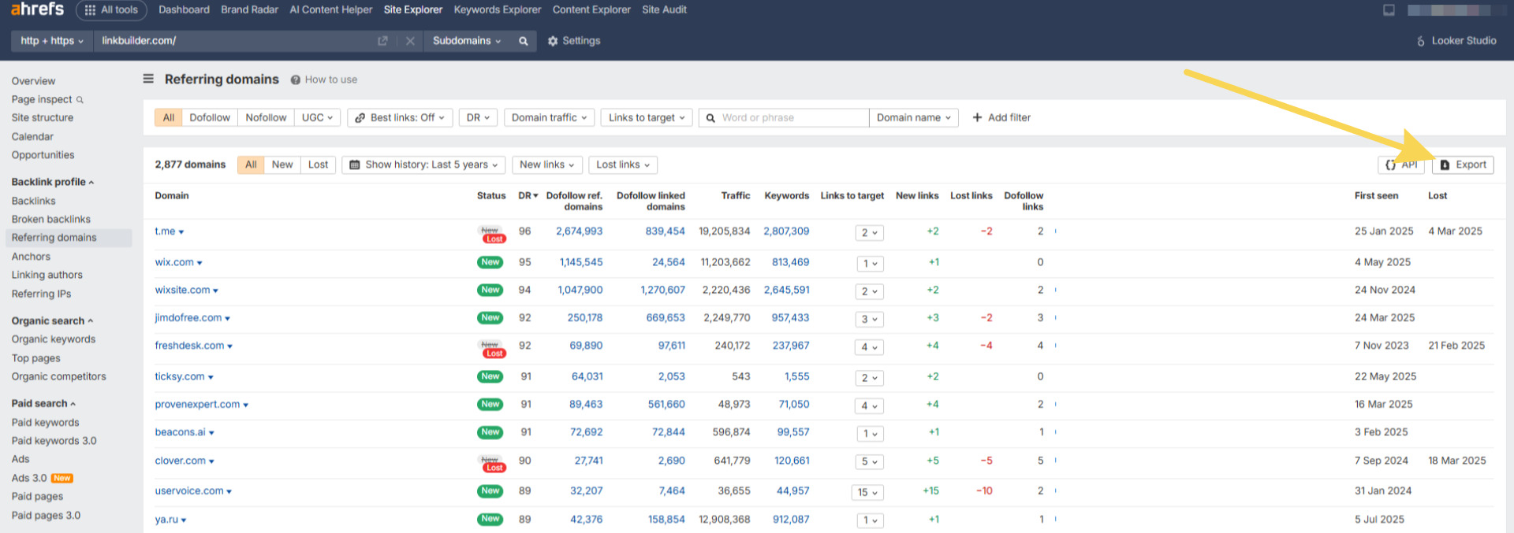
Task: Open Show history: Last 5 years dropdown
Action: pyautogui.click(x=423, y=165)
